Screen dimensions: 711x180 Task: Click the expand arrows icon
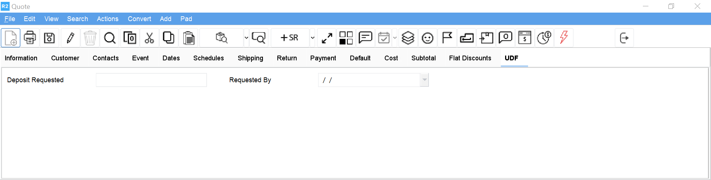(327, 38)
